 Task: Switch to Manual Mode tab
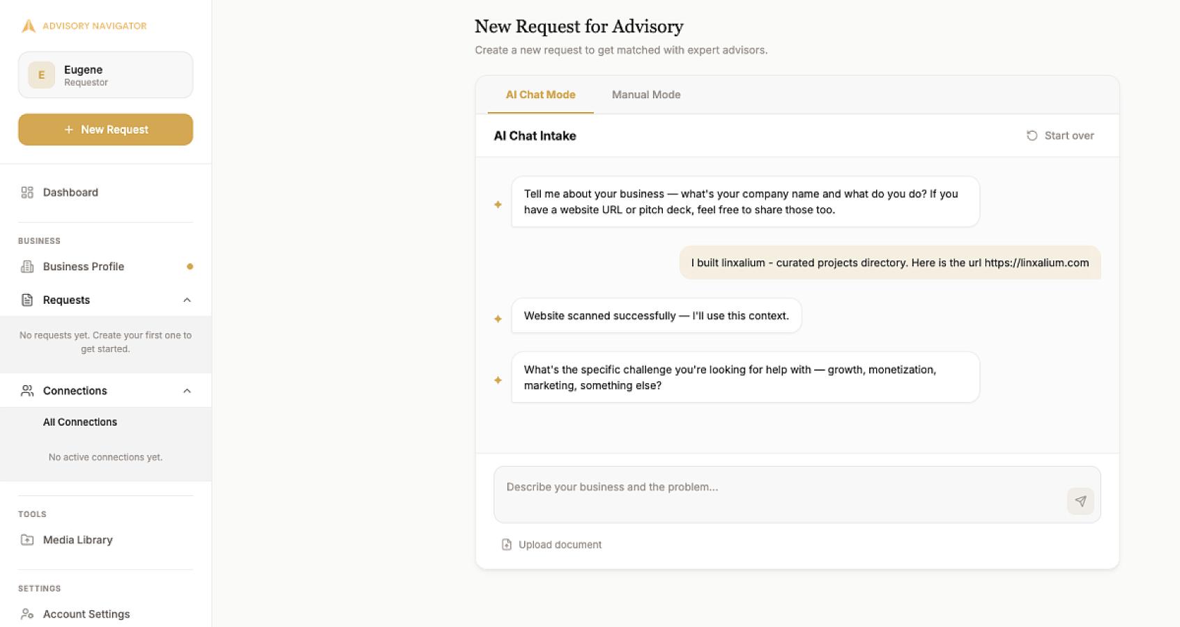click(x=646, y=95)
